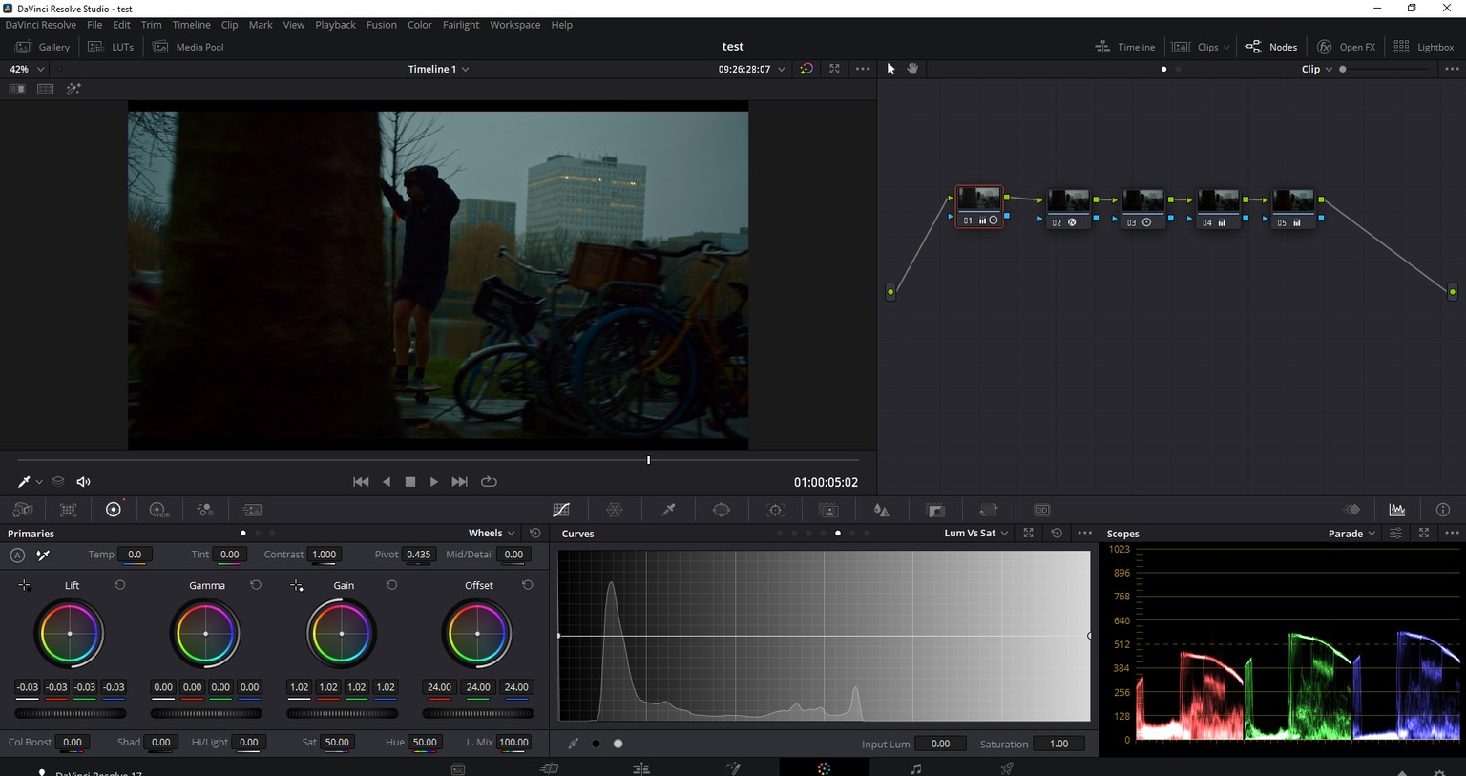Image resolution: width=1466 pixels, height=776 pixels.
Task: Adjust the Gain master wheel slider
Action: pos(342,713)
